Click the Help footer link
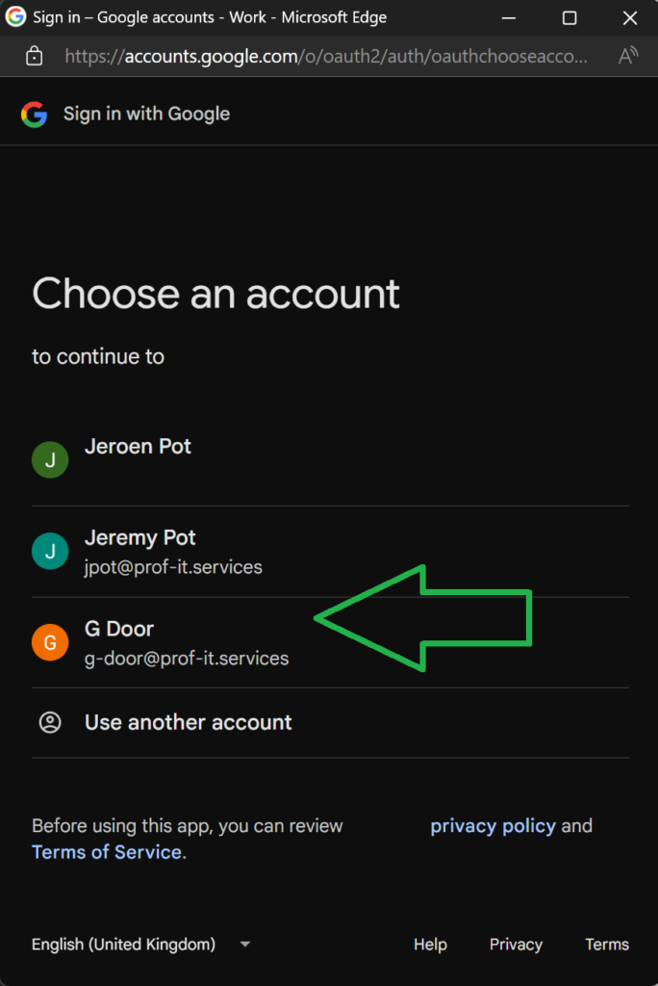Image resolution: width=658 pixels, height=986 pixels. click(430, 945)
